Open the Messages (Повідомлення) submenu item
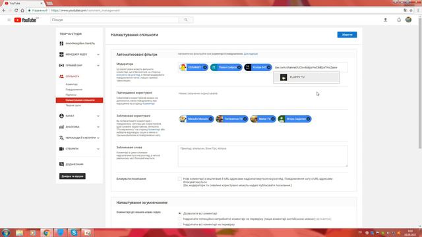Viewport: 422px width, 237px height. pyautogui.click(x=74, y=90)
